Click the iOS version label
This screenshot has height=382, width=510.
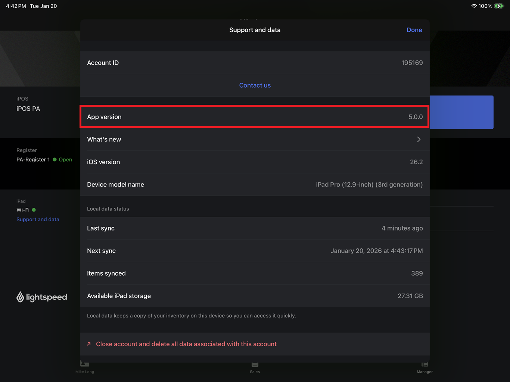coord(103,162)
